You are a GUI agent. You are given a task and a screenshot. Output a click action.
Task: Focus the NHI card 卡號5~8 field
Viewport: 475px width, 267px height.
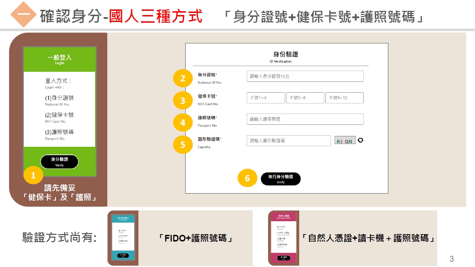305,98
